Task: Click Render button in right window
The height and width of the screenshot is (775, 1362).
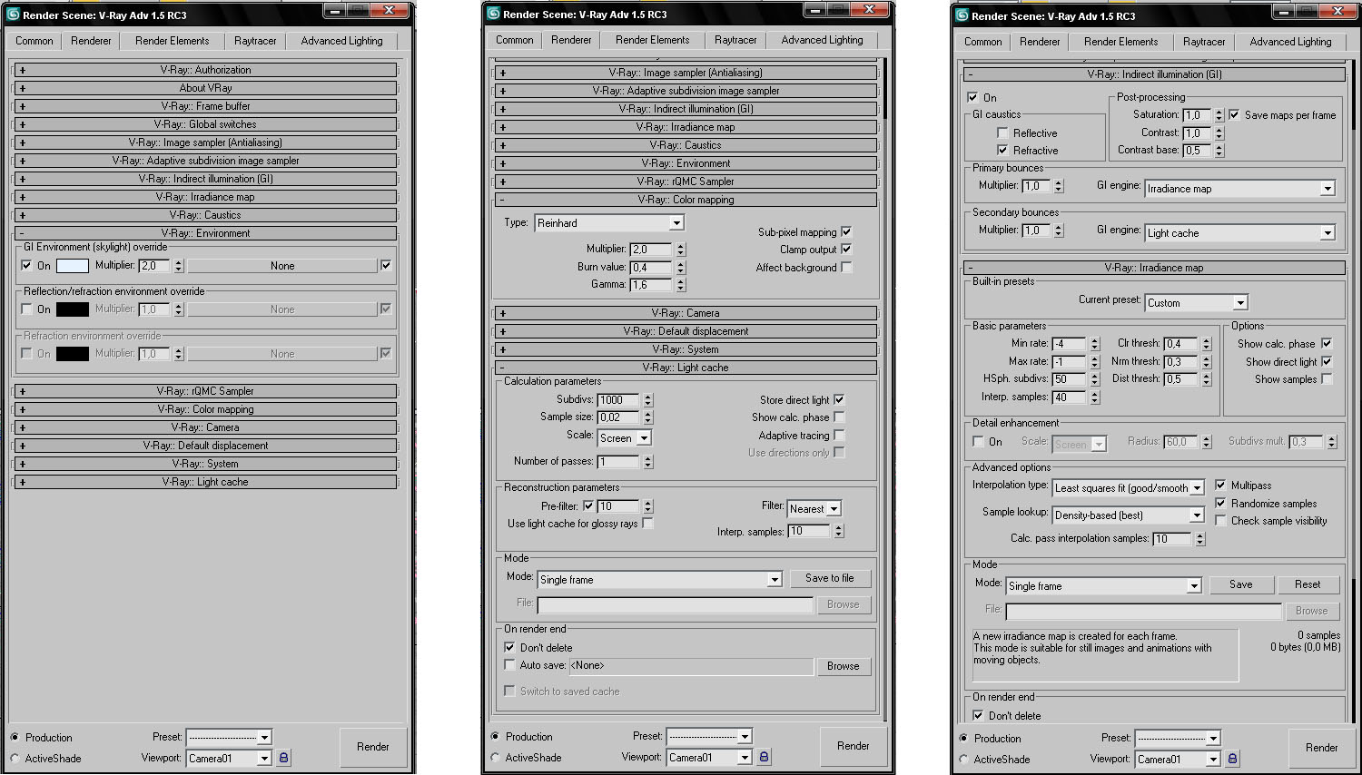Action: pyautogui.click(x=1321, y=748)
